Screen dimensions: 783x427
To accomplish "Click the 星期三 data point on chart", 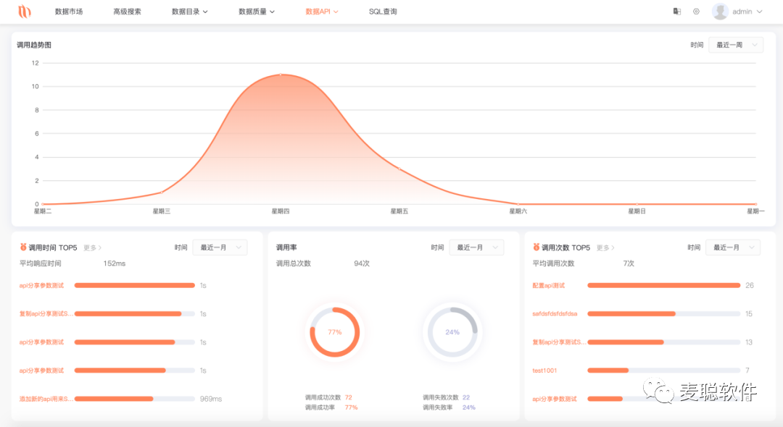I will pyautogui.click(x=161, y=193).
